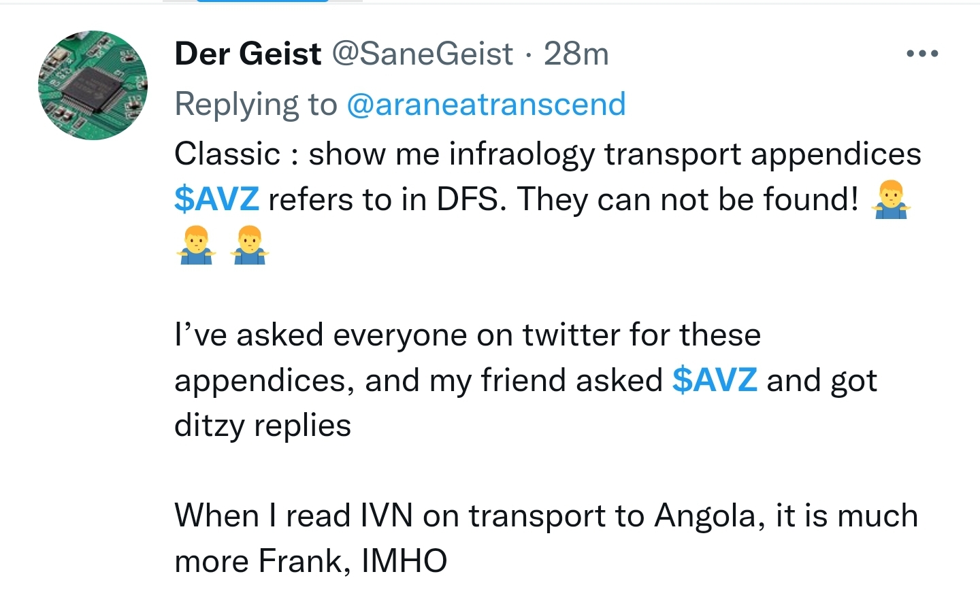
Task: Click the word 'DFS' in the tweet
Action: tap(471, 200)
